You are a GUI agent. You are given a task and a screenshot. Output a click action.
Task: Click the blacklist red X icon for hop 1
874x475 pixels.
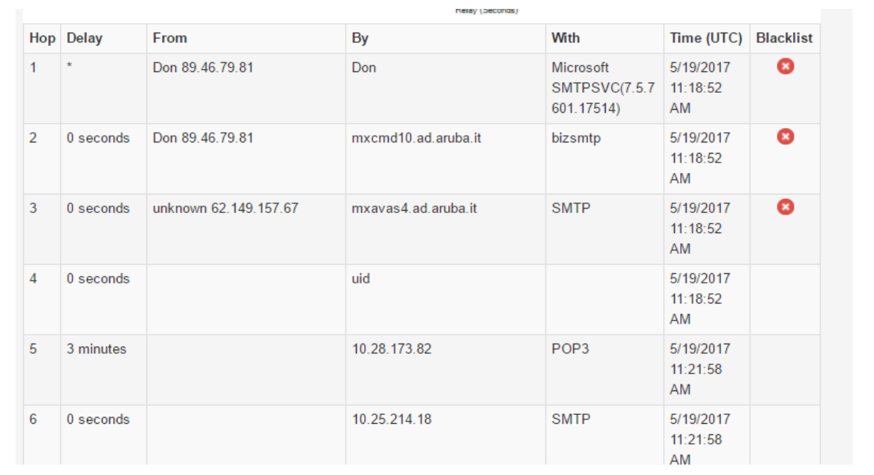pos(785,67)
